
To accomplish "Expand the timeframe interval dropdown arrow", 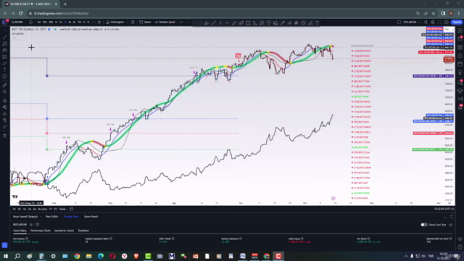I will pos(92,22).
